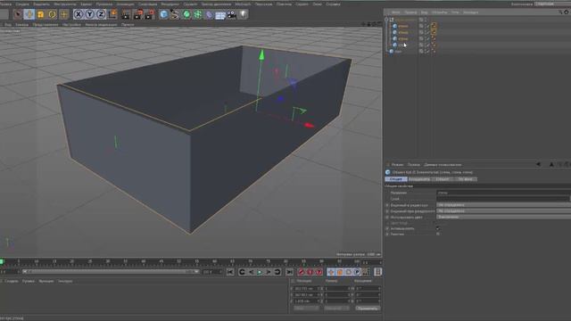Open the Use Color dropdown
571x321 pixels.
503,217
